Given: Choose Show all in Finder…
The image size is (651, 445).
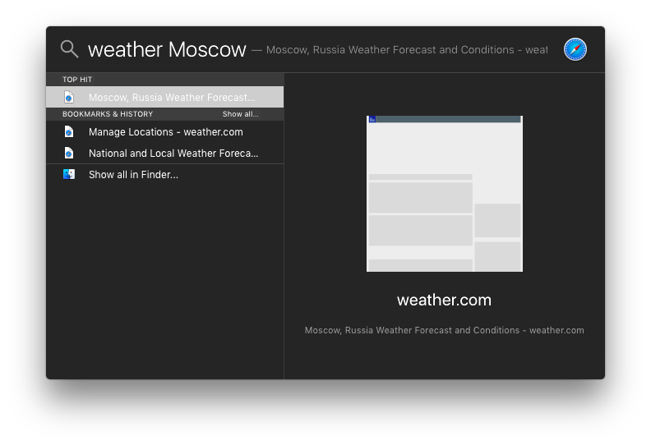Looking at the screenshot, I should [165, 175].
